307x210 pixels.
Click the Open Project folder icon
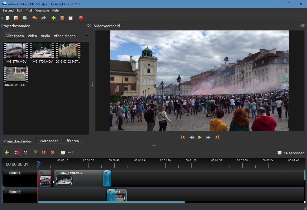16,18
